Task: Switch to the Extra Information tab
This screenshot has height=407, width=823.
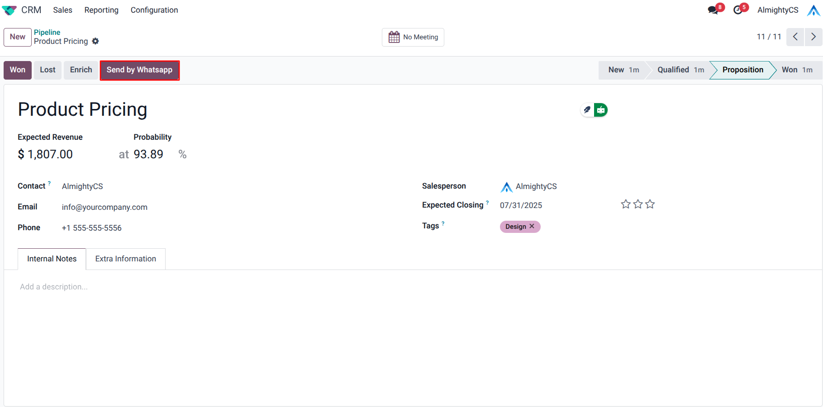Action: point(125,259)
